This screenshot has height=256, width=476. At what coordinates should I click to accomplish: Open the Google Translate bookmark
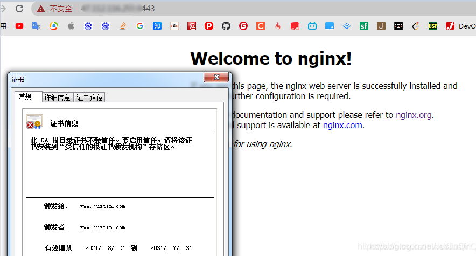pos(37,26)
